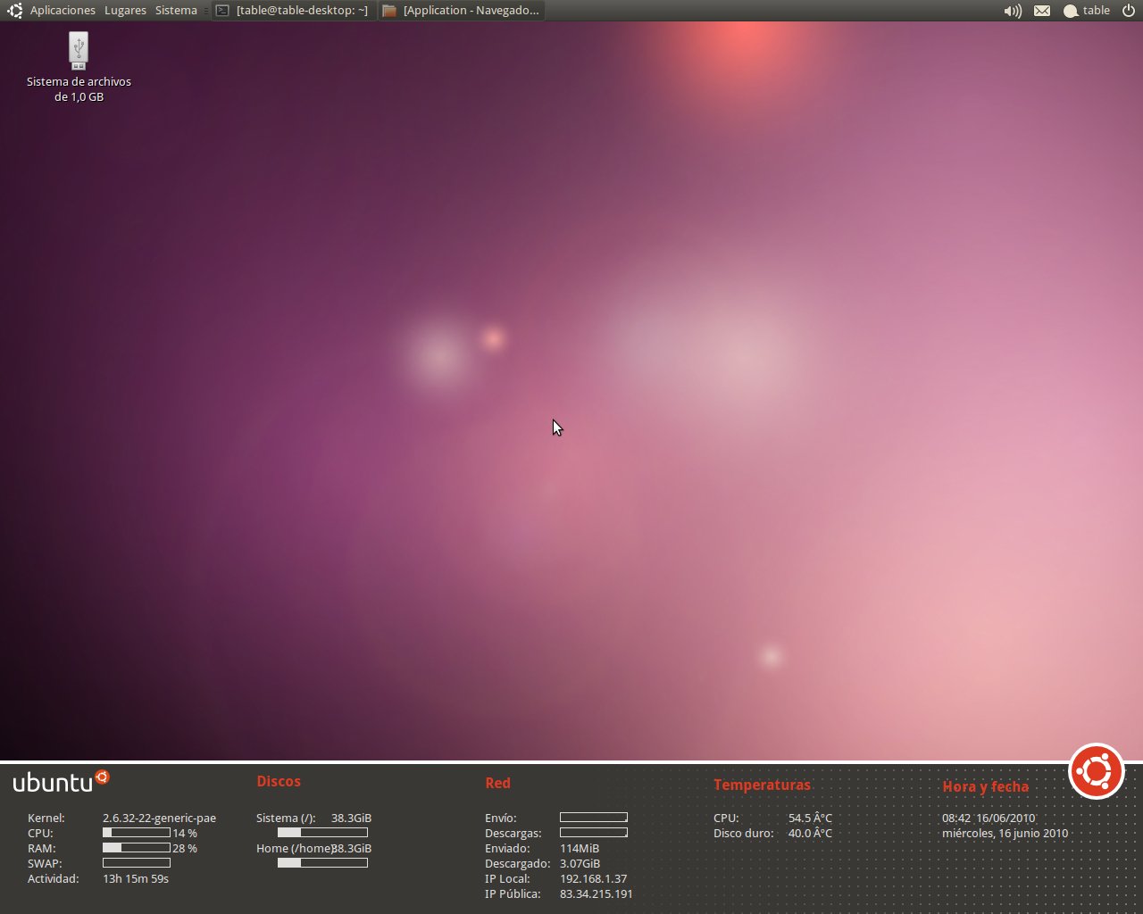Switch to the table@table-desktop terminal window
This screenshot has width=1143, height=914.
click(x=294, y=11)
